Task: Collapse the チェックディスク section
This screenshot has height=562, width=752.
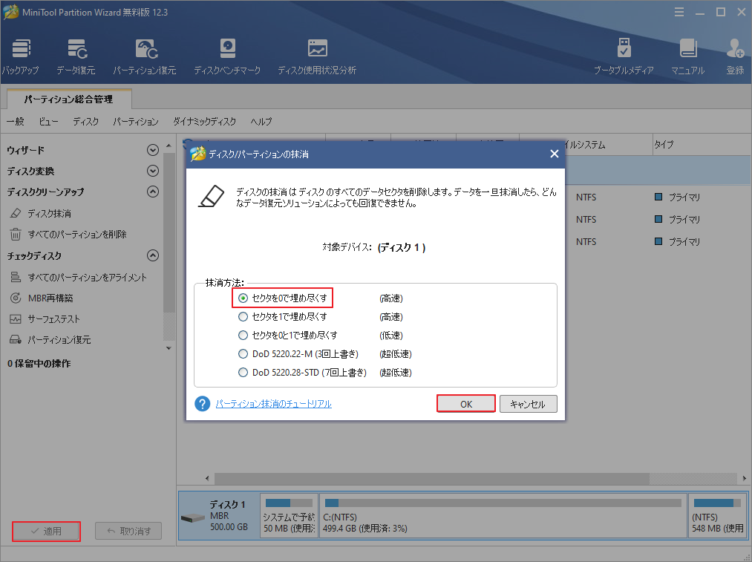Action: [x=152, y=255]
